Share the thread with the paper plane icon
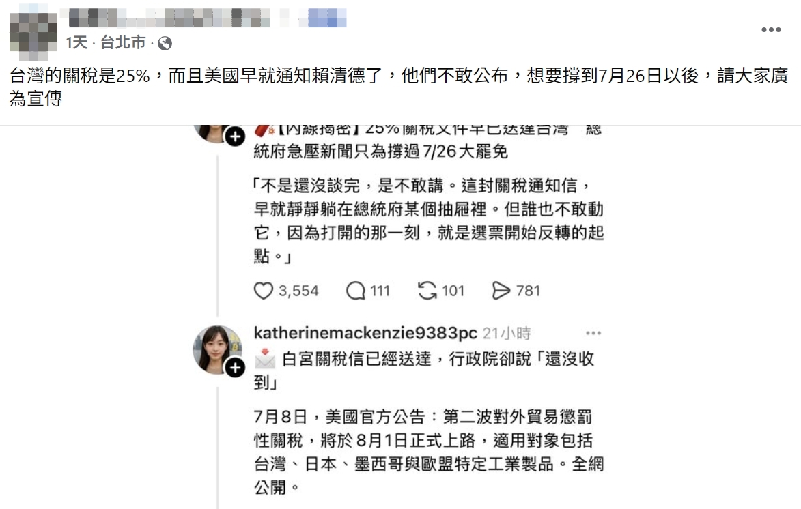 click(x=501, y=291)
